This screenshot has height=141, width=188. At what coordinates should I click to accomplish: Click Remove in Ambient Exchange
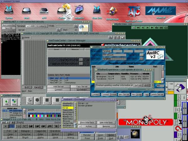(x=106, y=126)
